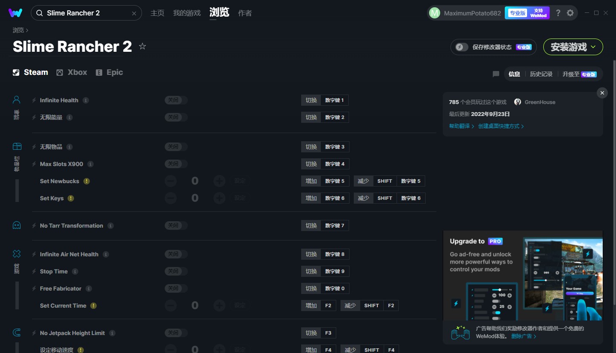Click 设定 button for Set Newbucks
This screenshot has height=353, width=616.
[x=240, y=181]
